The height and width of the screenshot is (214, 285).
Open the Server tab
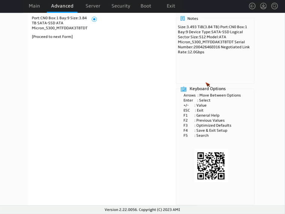93,6
